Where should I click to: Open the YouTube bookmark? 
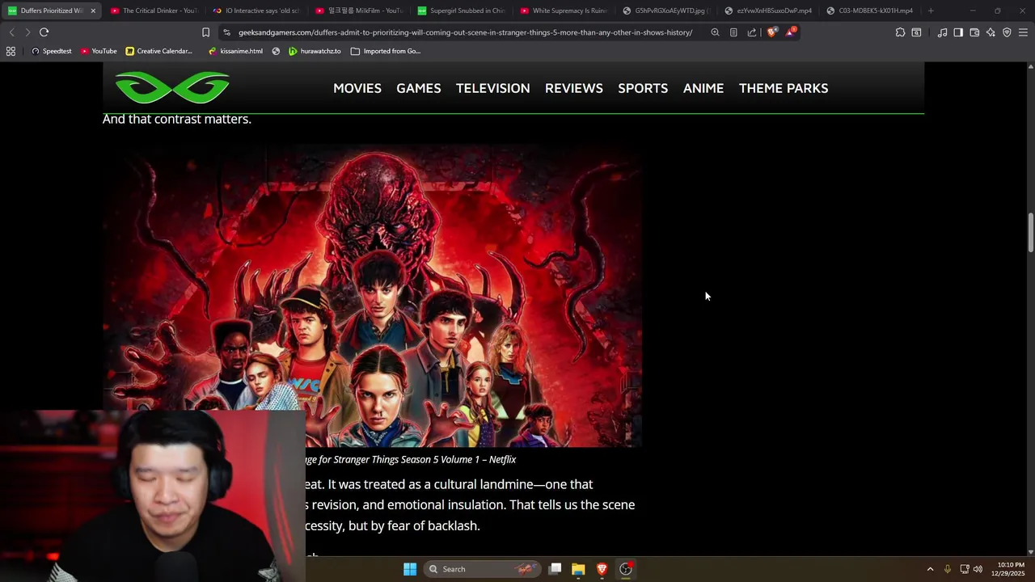click(x=99, y=51)
